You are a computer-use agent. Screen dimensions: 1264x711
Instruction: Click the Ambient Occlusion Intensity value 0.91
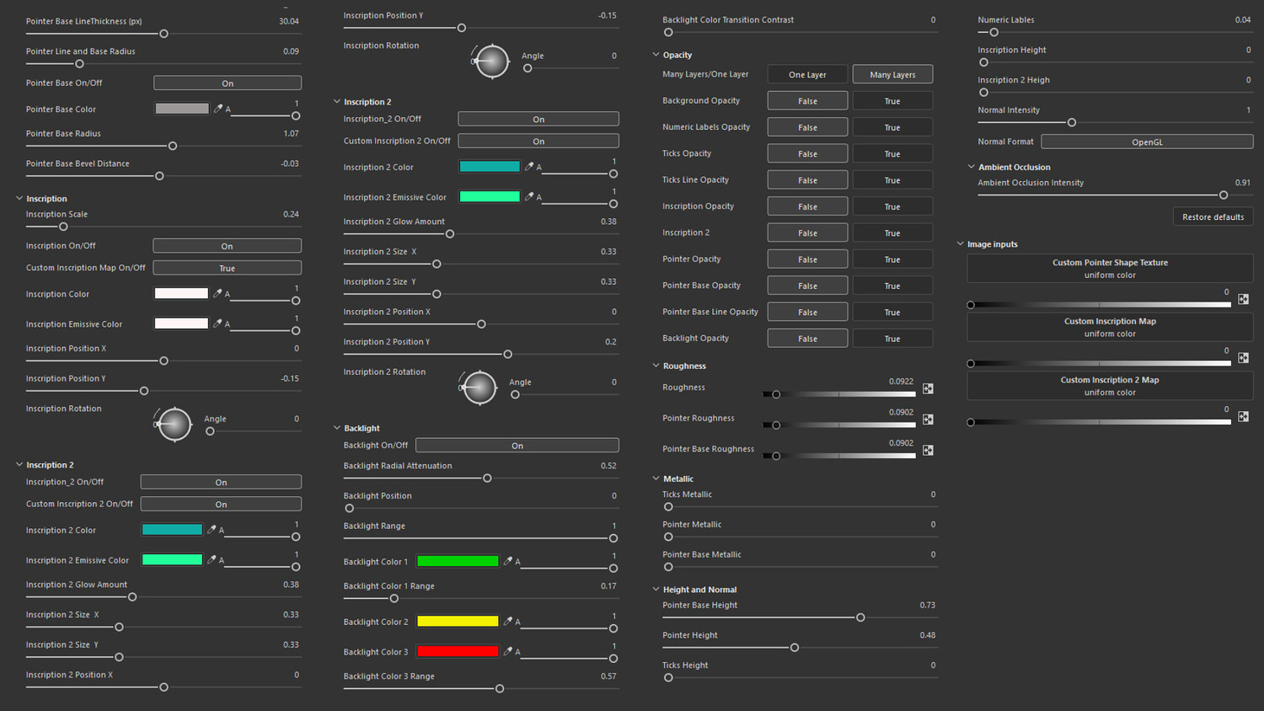point(1243,183)
